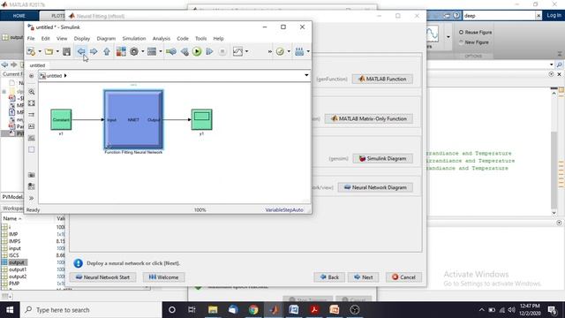Screen dimensions: 565x318
Task: Select the y1 scope block
Action: coord(201,119)
